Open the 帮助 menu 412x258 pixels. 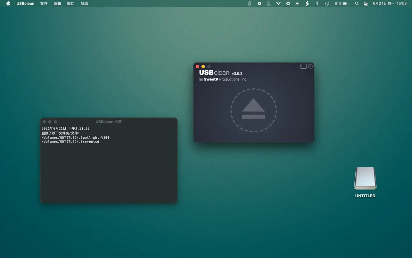pos(84,4)
